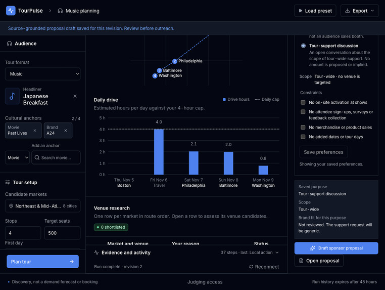Expand Evidence and activity steps chevron
Viewport: 385px width, 290px height.
point(277,253)
